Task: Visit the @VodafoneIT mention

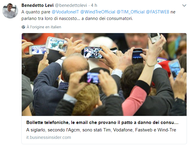Action: coord(65,12)
